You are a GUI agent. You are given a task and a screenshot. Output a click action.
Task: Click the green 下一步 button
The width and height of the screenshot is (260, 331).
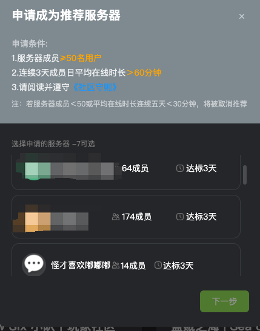224,301
